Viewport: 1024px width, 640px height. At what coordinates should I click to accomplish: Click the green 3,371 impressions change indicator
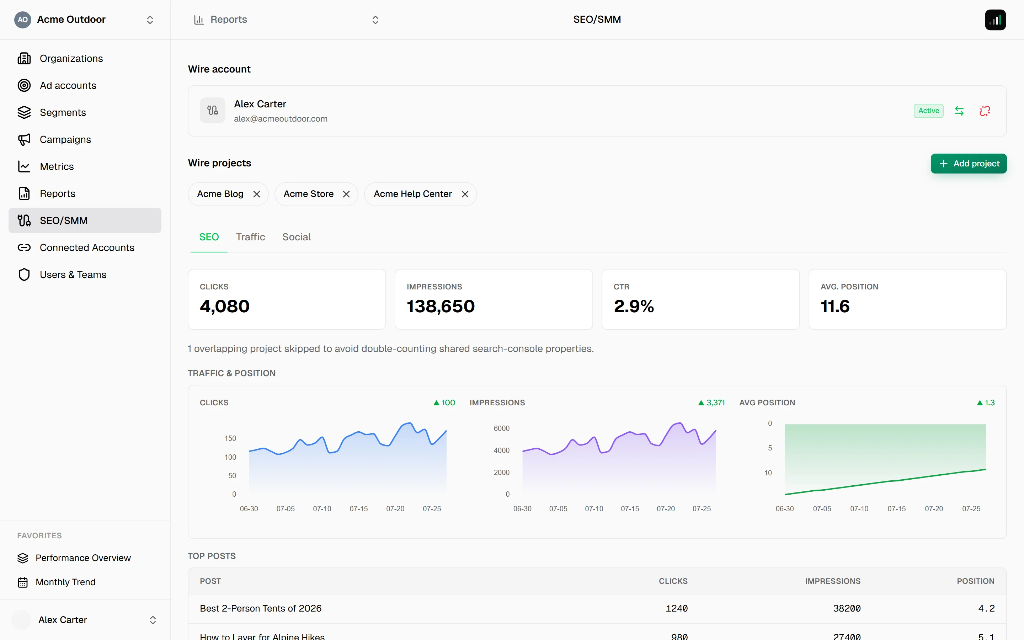[711, 402]
